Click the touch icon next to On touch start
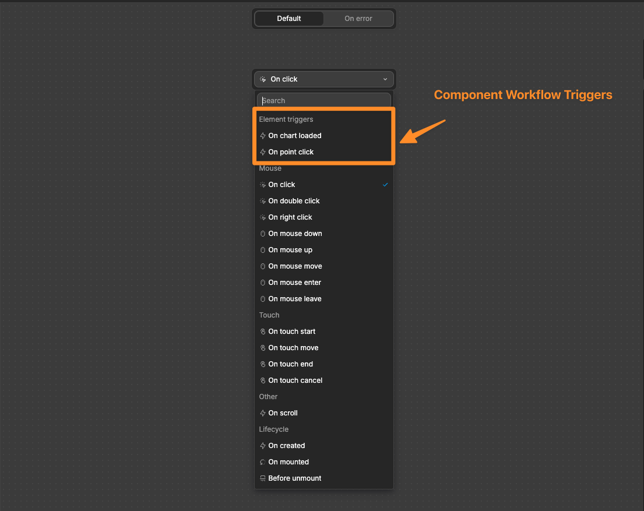This screenshot has height=511, width=644. [x=263, y=332]
